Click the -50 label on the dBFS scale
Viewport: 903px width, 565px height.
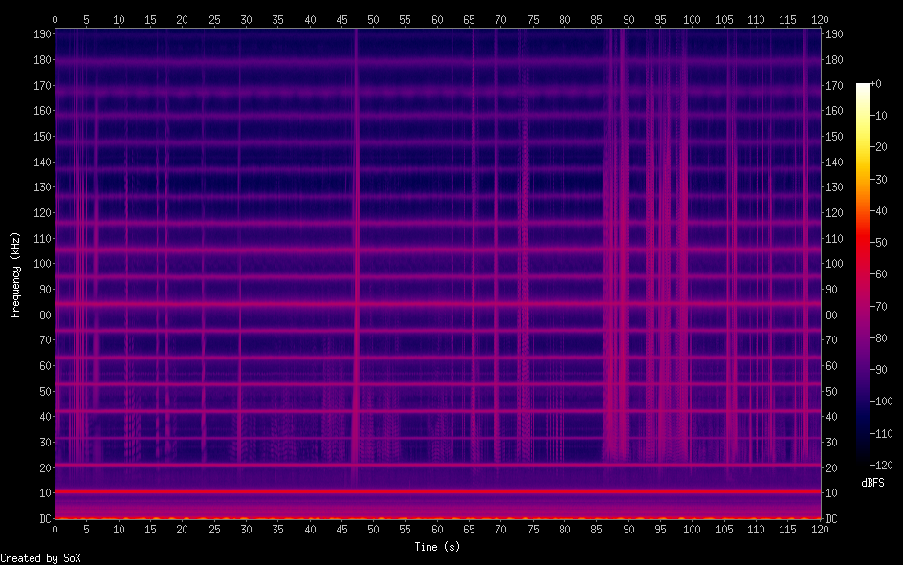885,242
